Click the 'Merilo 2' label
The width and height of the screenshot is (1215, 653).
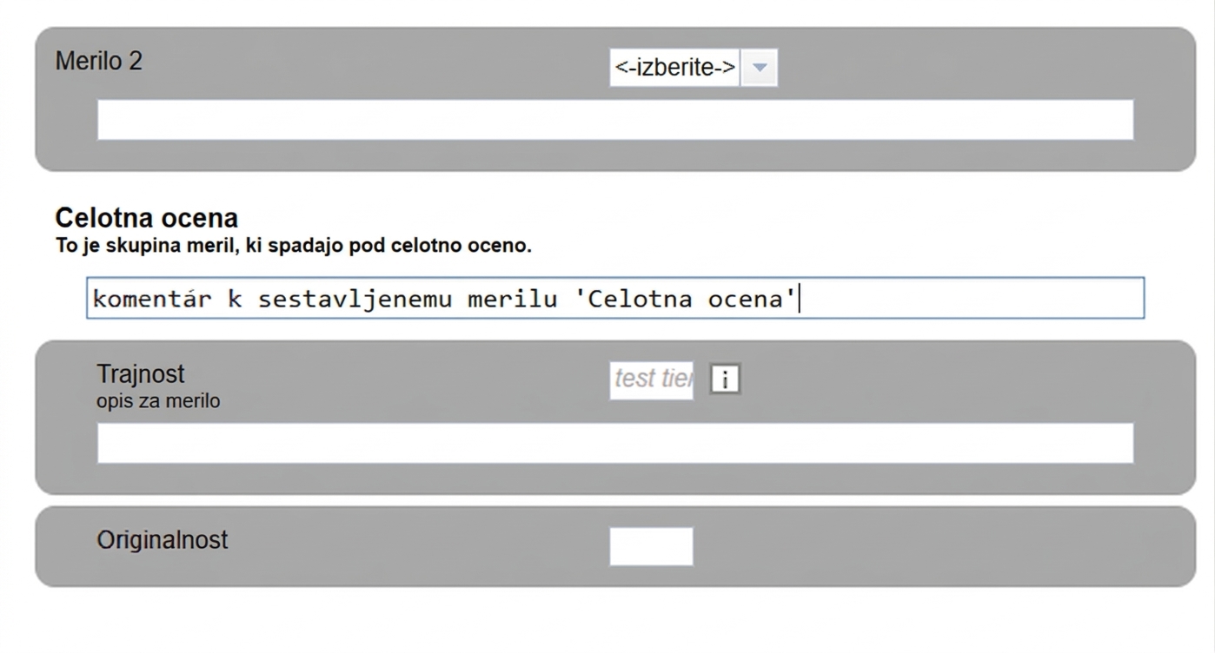point(99,61)
